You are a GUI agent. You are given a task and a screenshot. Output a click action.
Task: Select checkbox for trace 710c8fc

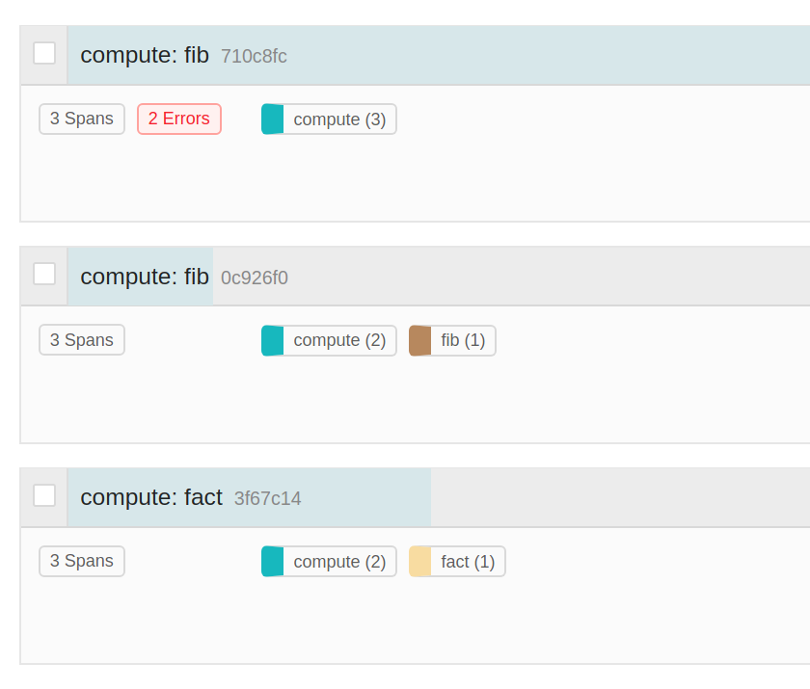44,53
